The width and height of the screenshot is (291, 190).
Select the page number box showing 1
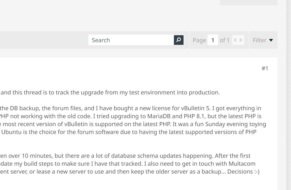coord(213,40)
